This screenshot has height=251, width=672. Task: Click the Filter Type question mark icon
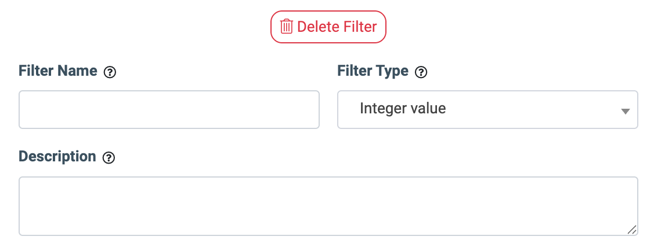421,72
